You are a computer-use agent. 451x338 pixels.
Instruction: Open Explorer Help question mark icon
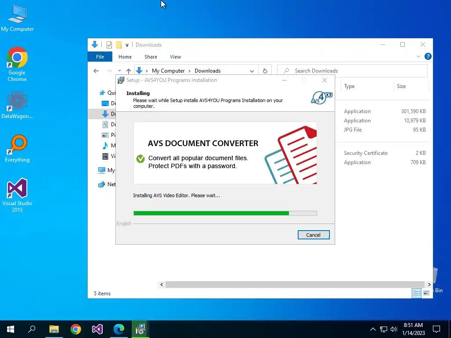(428, 56)
